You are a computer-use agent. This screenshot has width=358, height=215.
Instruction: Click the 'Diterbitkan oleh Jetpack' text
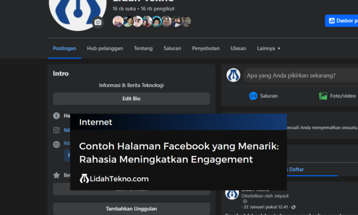[265, 196]
